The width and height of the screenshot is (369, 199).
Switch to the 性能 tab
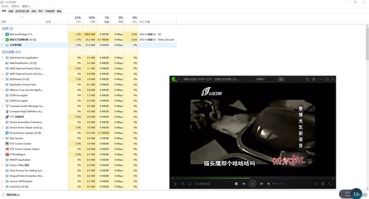tap(11, 11)
